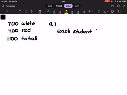127x95 pixels.
Task: Switch to the Insert tab
Action: (x=59, y=6)
